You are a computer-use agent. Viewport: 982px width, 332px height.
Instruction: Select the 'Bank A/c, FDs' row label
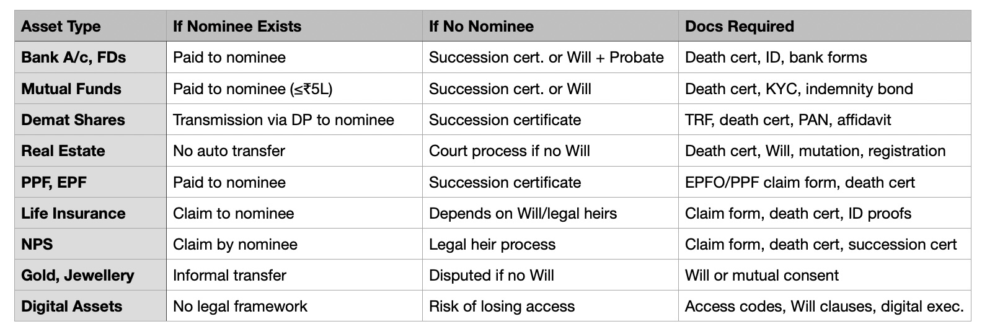pos(91,58)
